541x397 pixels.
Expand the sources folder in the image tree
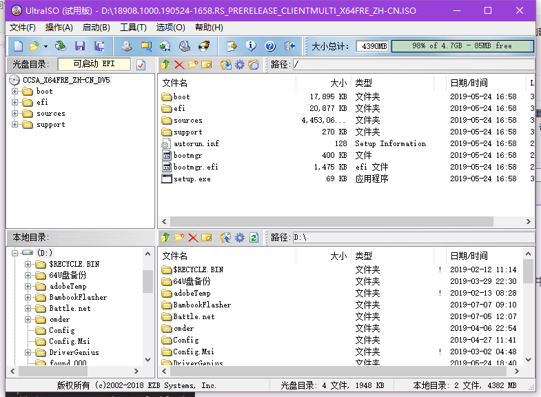point(15,114)
